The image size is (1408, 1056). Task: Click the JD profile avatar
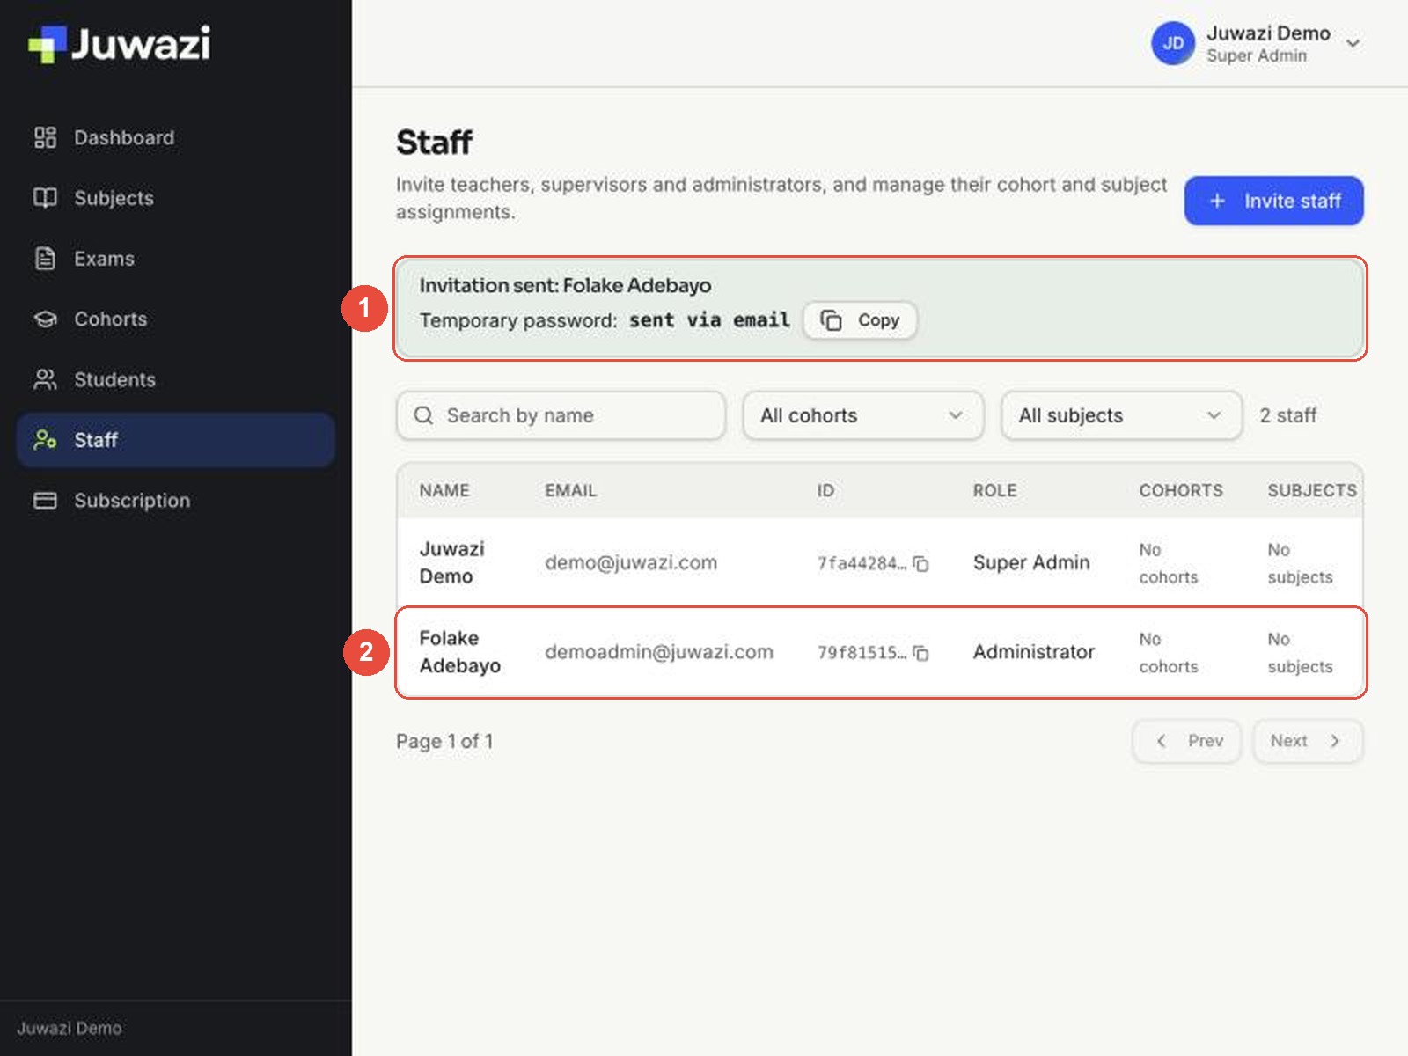coord(1173,43)
